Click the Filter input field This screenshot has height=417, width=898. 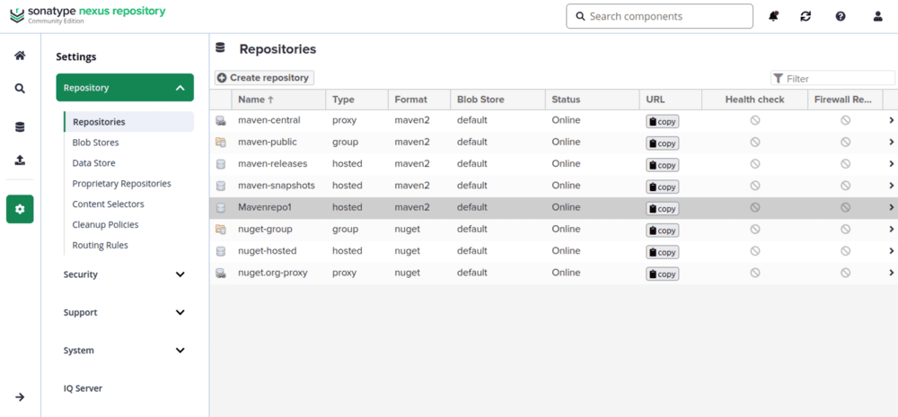(x=832, y=78)
